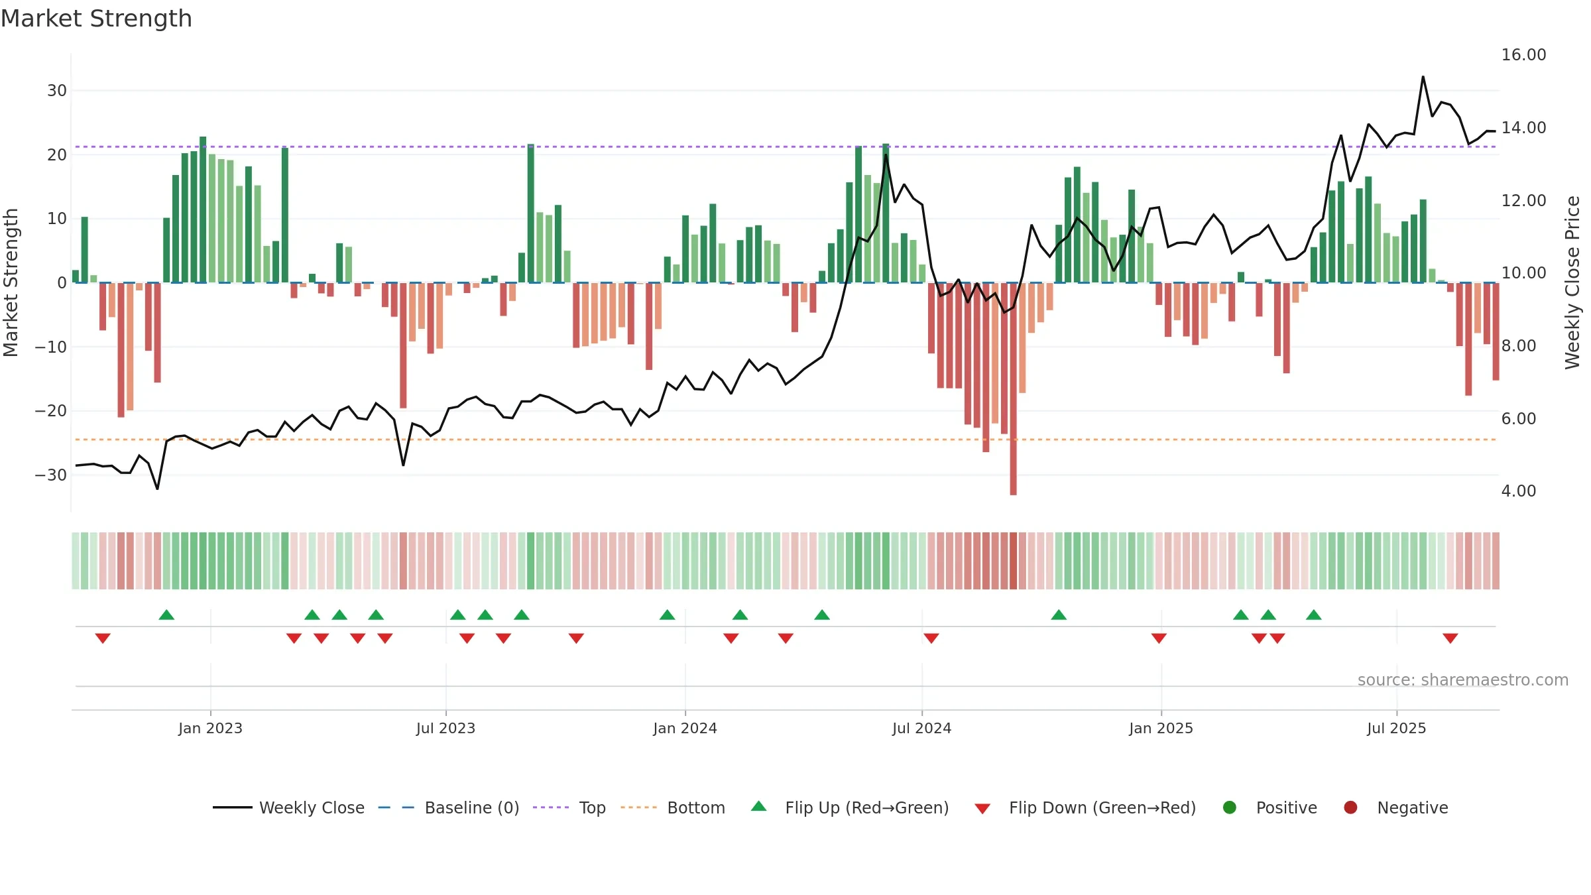1591x895 pixels.
Task: Click the source: sharemaestro.com text
Action: coord(1463,680)
